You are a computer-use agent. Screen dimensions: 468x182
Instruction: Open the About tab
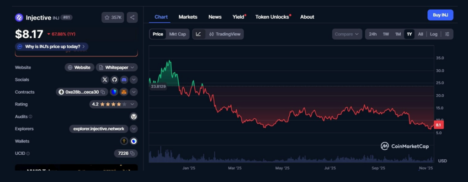pyautogui.click(x=307, y=17)
